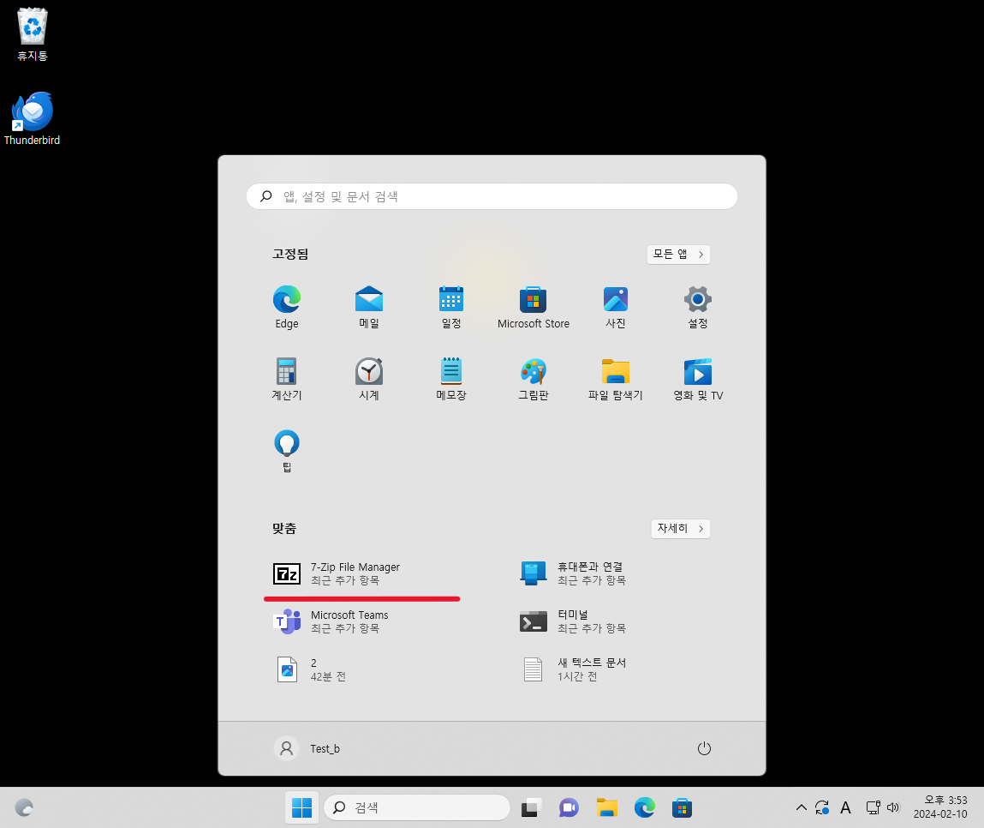984x828 pixels.
Task: Open the 팁 tips app
Action: coord(287,451)
